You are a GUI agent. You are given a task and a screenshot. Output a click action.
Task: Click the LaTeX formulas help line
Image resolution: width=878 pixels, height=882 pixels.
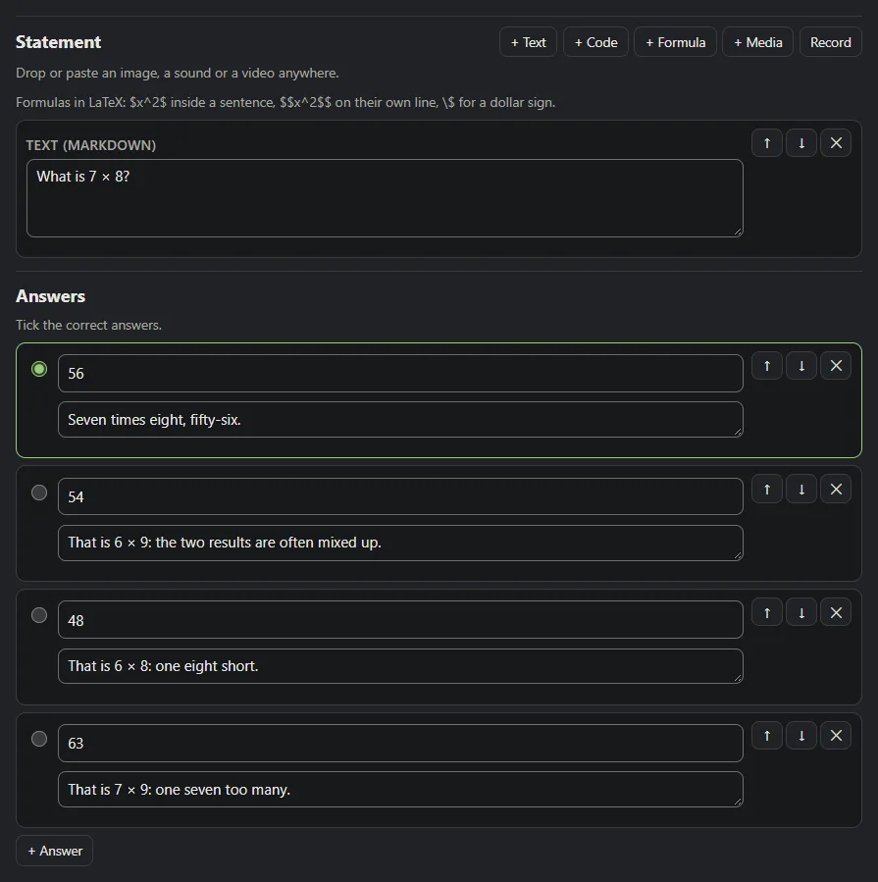[285, 102]
